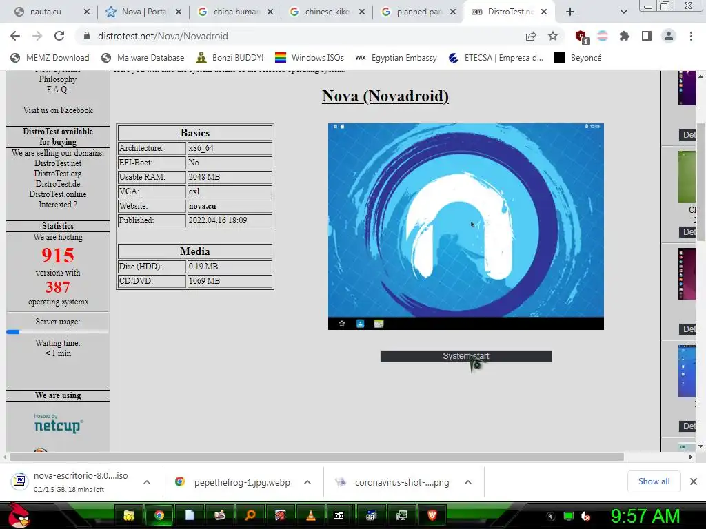Select the 2022.04.16 18:09 published value
Image resolution: width=706 pixels, height=529 pixels.
[x=217, y=220]
